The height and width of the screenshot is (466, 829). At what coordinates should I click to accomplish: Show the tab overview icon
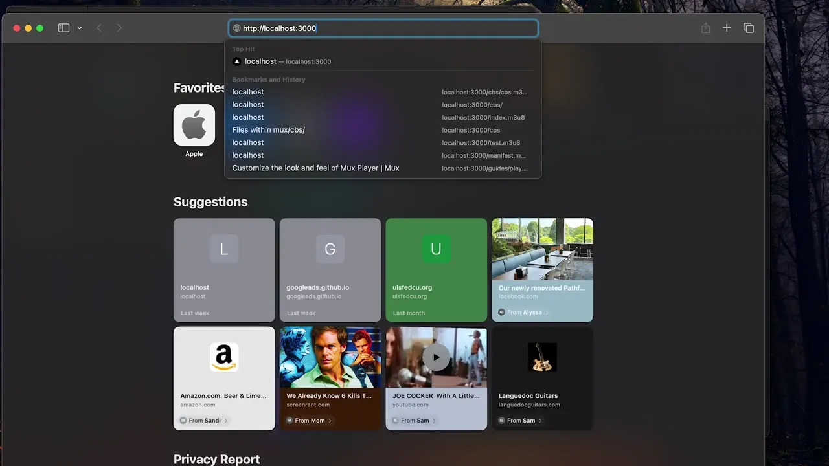coord(749,28)
